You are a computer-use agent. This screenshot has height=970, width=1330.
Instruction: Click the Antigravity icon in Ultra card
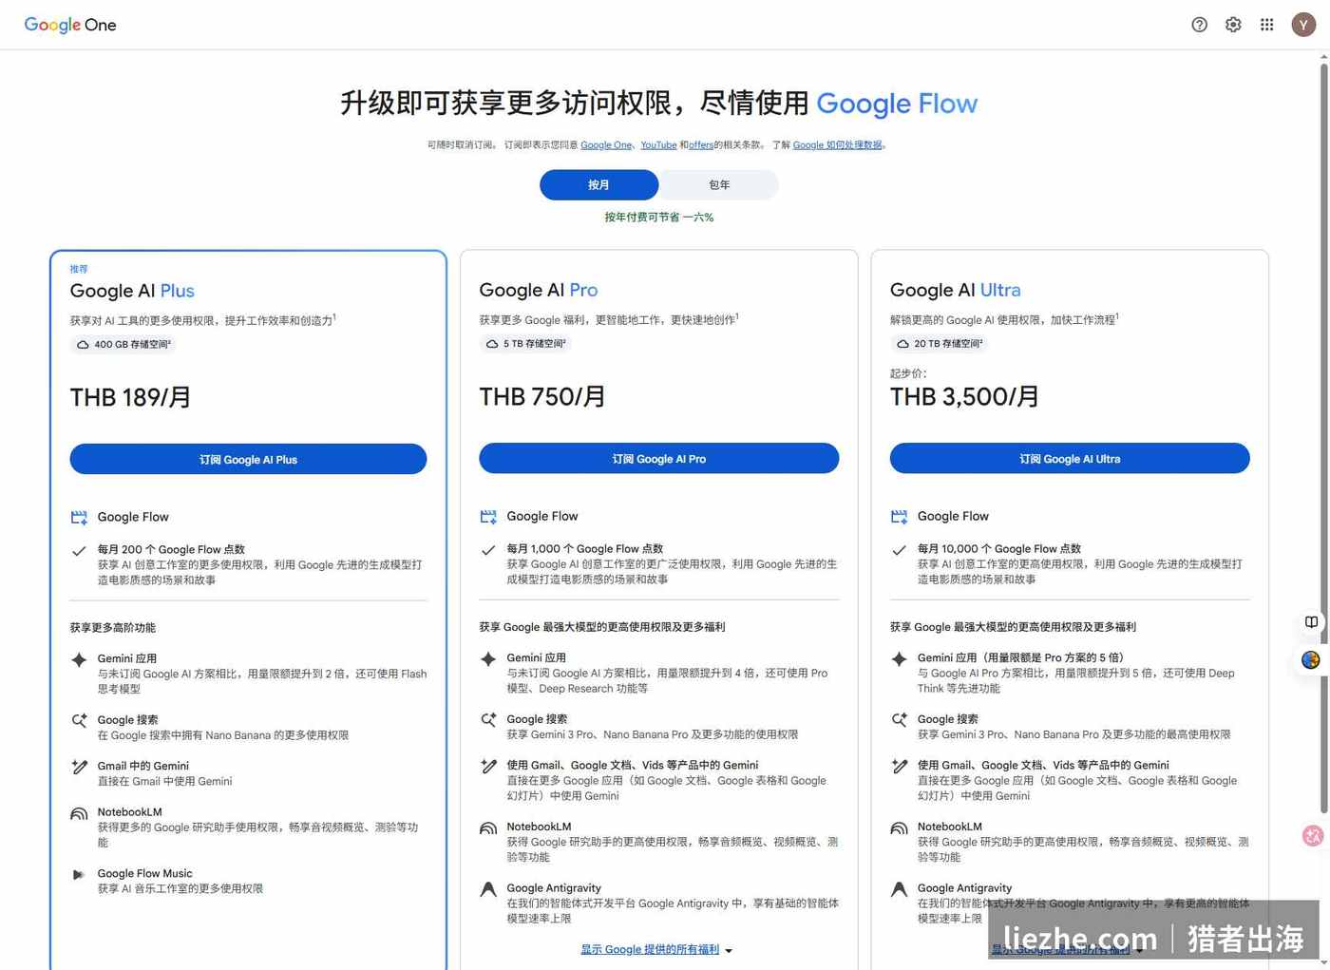899,889
